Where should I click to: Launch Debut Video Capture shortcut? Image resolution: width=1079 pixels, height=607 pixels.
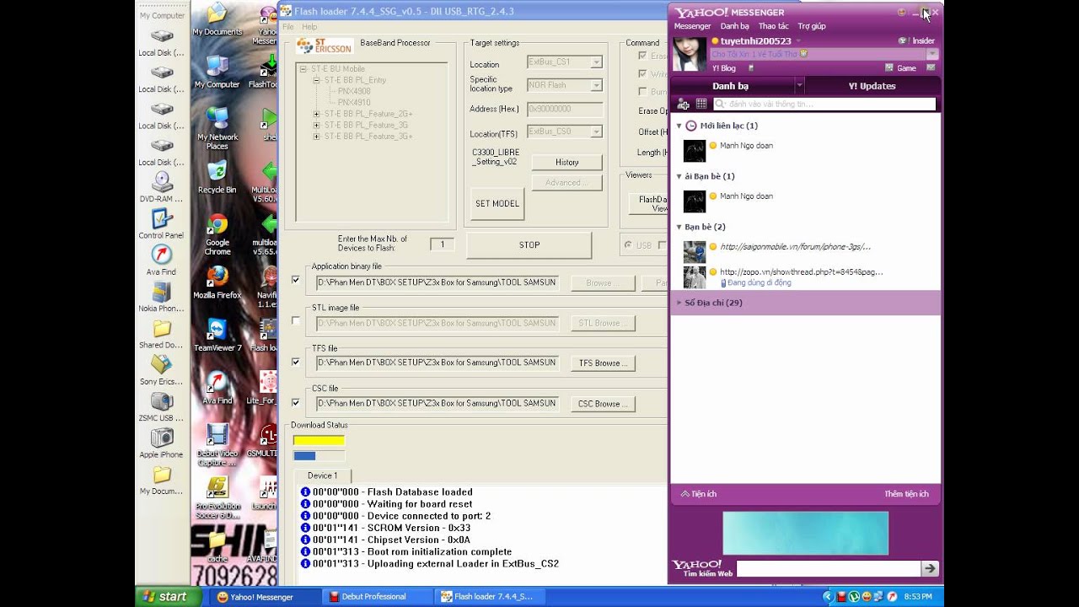click(x=217, y=445)
